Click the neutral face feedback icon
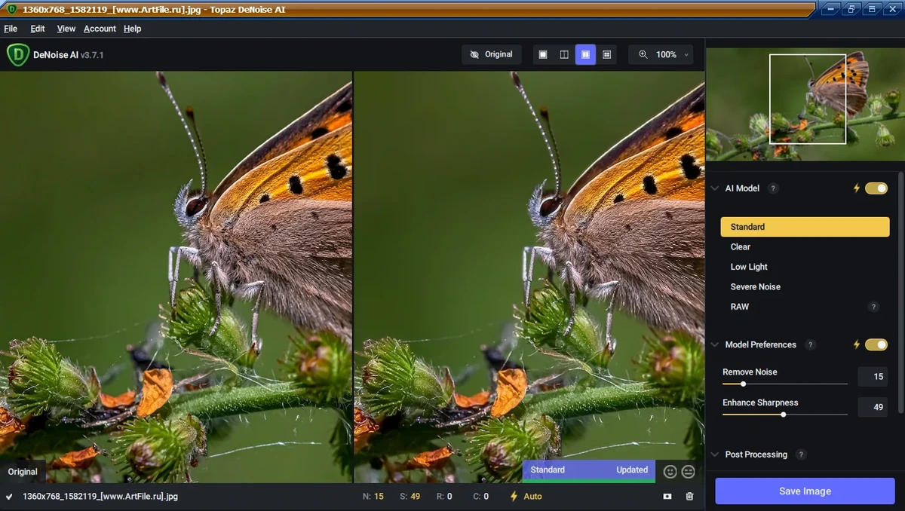 click(x=689, y=471)
